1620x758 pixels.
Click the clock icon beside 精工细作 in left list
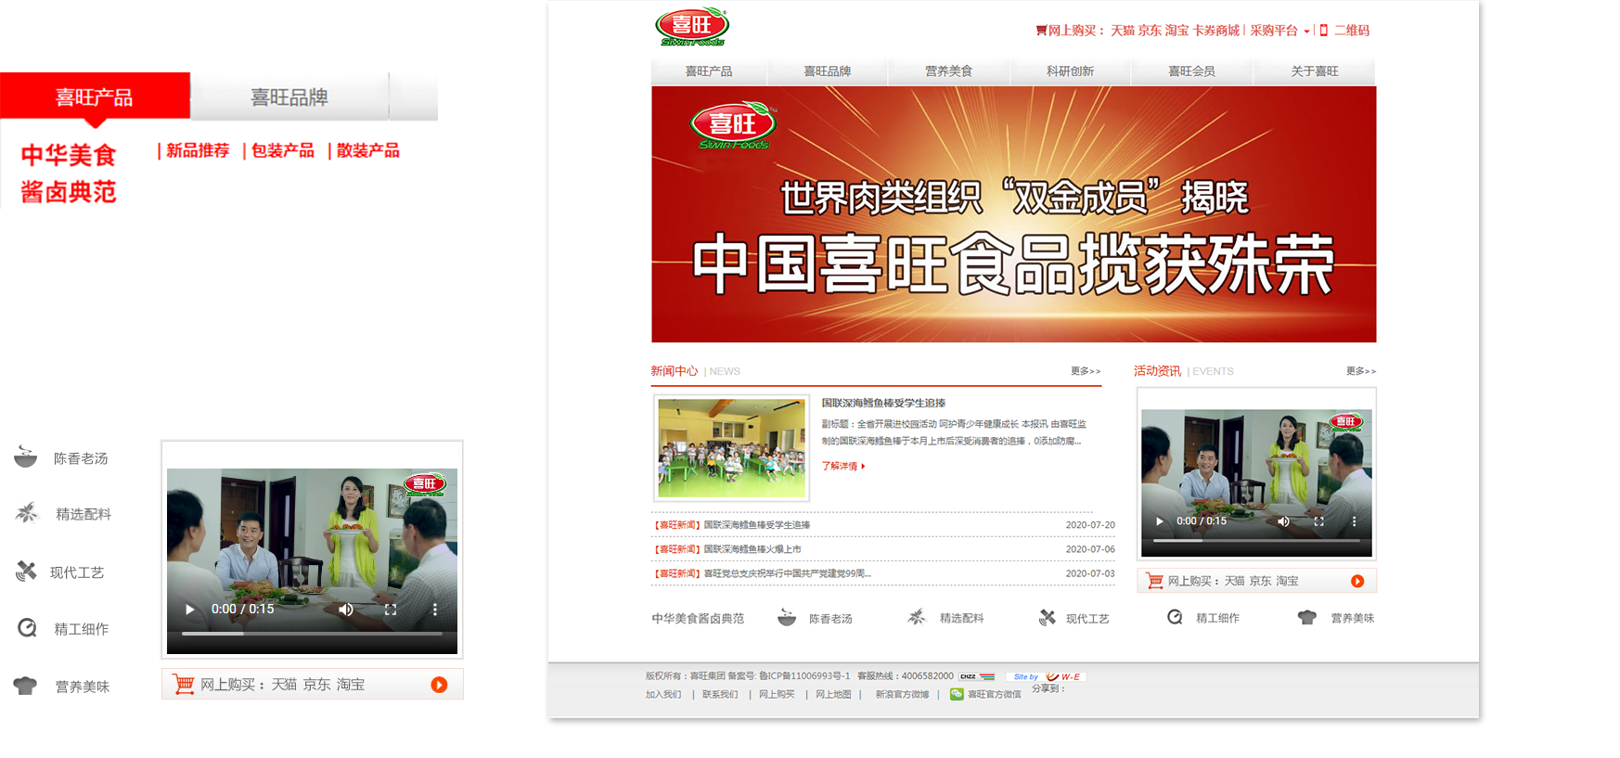tap(27, 628)
